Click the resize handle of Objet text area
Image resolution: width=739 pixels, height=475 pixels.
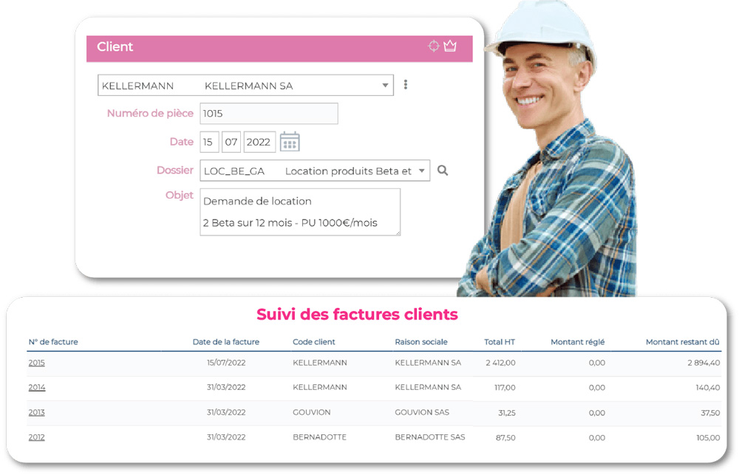398,233
